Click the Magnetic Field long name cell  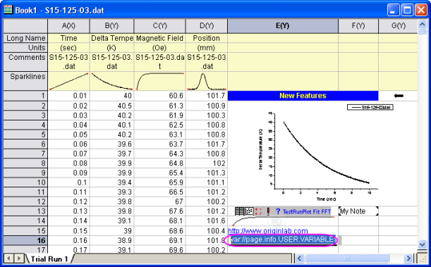[159, 38]
